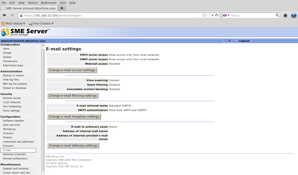
Task: Open View log files
Action: (11, 79)
